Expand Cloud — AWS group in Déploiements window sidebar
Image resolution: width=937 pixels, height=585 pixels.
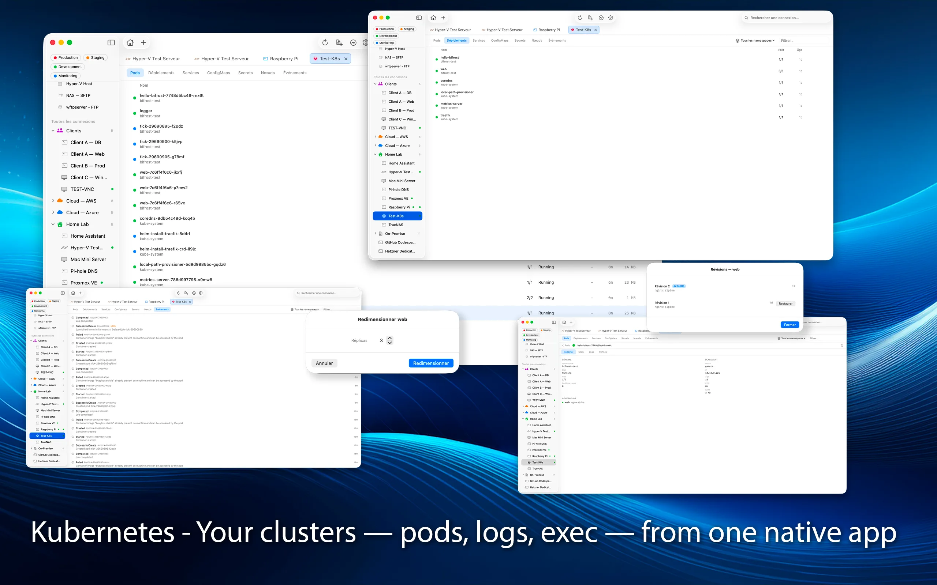(375, 137)
